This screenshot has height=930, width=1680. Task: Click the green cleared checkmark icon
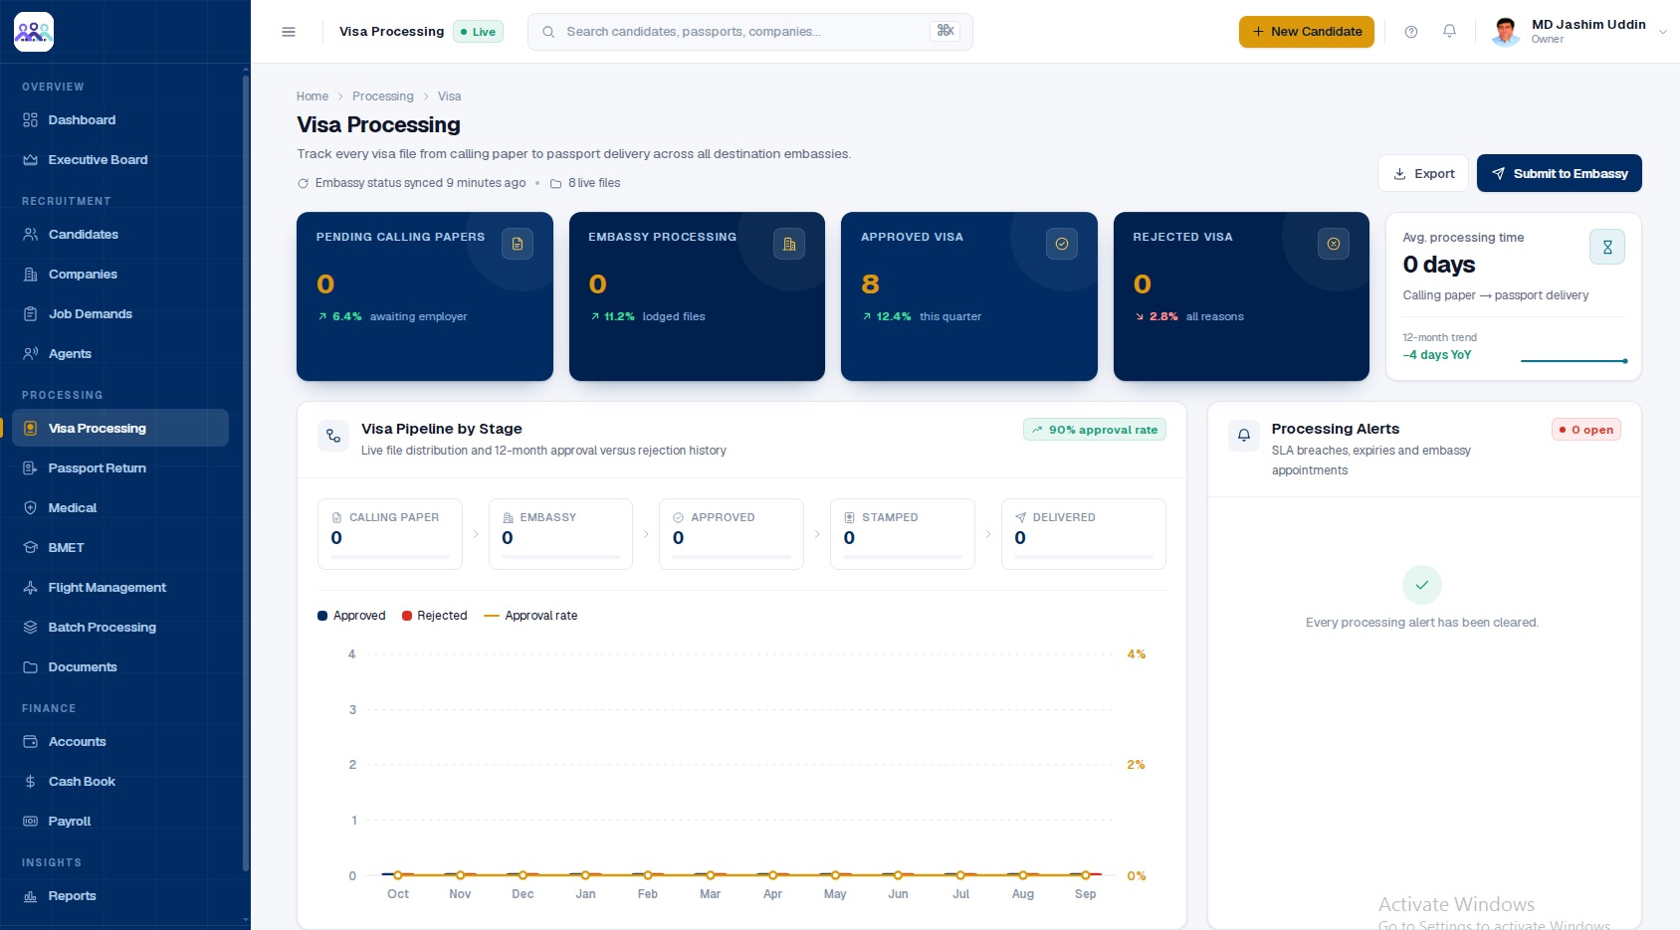click(x=1422, y=585)
